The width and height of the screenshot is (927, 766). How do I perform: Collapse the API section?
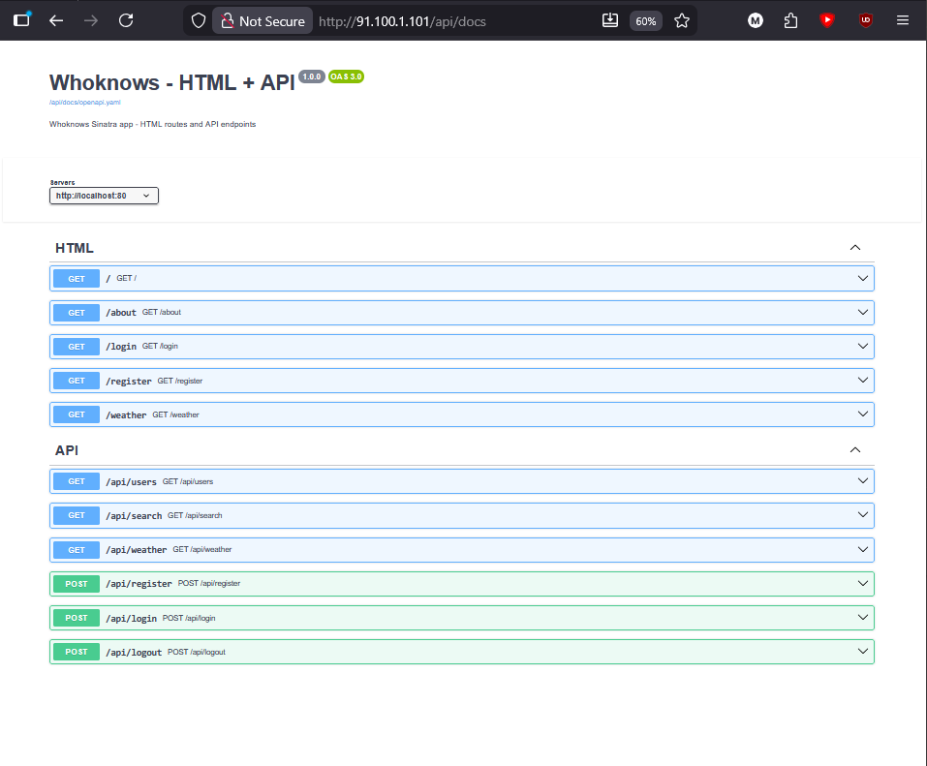(855, 450)
